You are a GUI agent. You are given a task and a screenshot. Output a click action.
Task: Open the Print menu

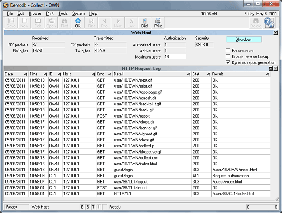click(50, 13)
